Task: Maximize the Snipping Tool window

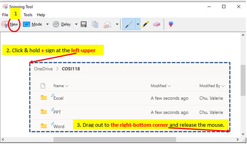Action: pos(224,7)
